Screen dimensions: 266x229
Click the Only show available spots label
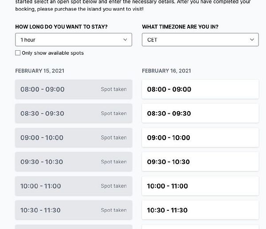pos(53,53)
